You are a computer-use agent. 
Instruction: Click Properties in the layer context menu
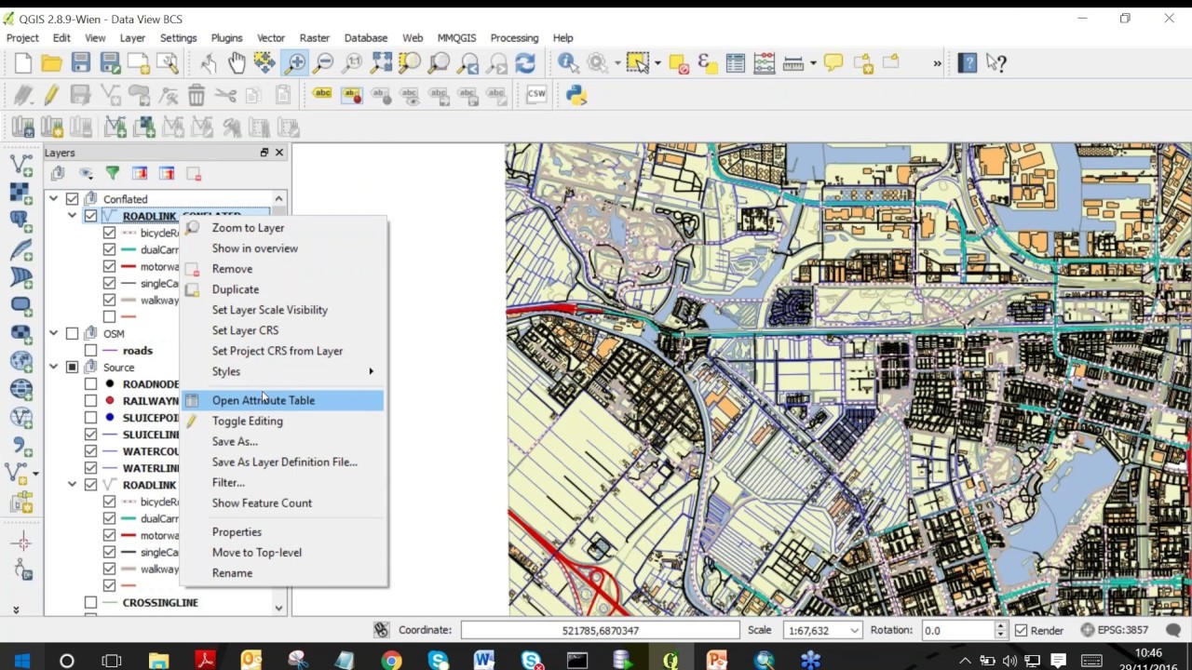tap(283, 532)
